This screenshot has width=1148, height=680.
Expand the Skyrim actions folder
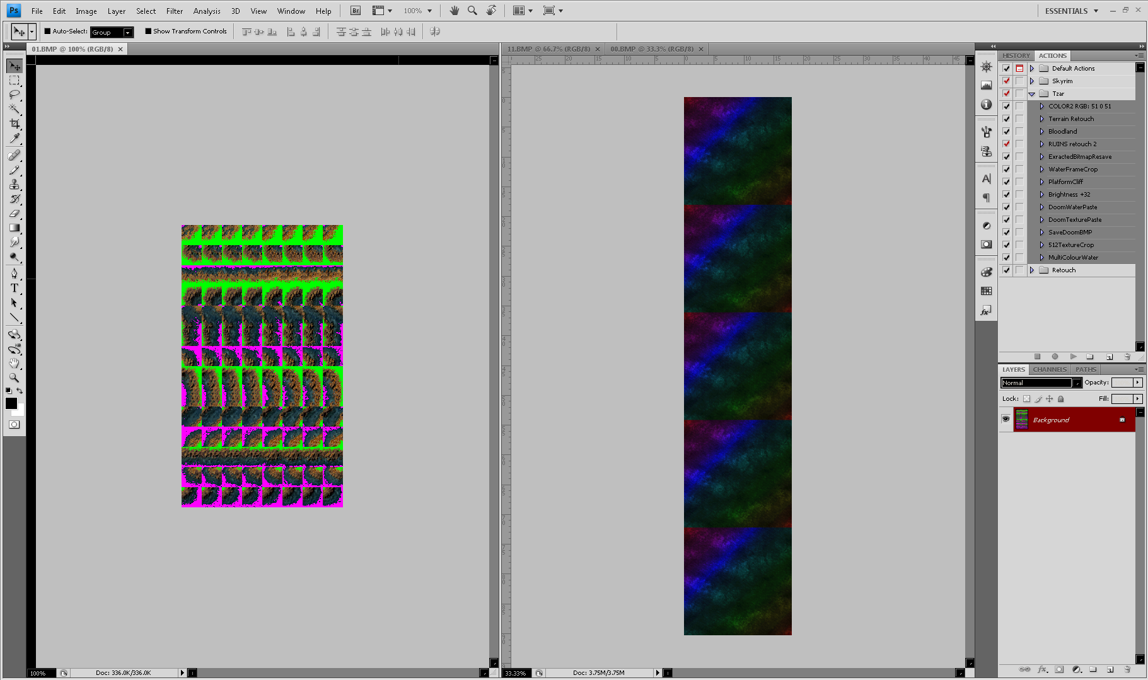(1032, 81)
